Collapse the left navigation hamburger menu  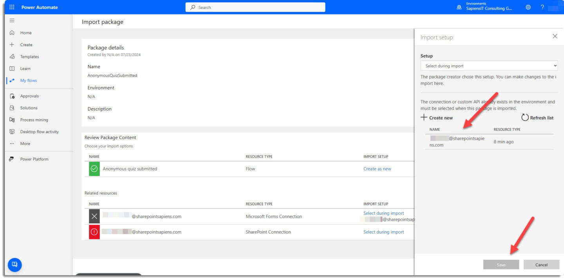click(12, 20)
